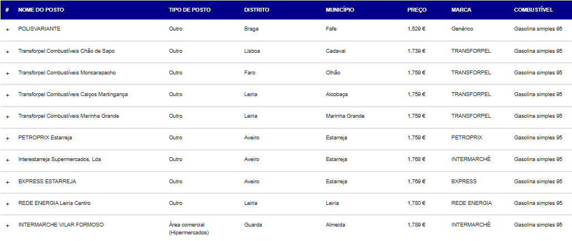This screenshot has height=241, width=572.
Task: Expand Transforpel Combustíveis Chão de Sapo row
Action: [x=8, y=52]
